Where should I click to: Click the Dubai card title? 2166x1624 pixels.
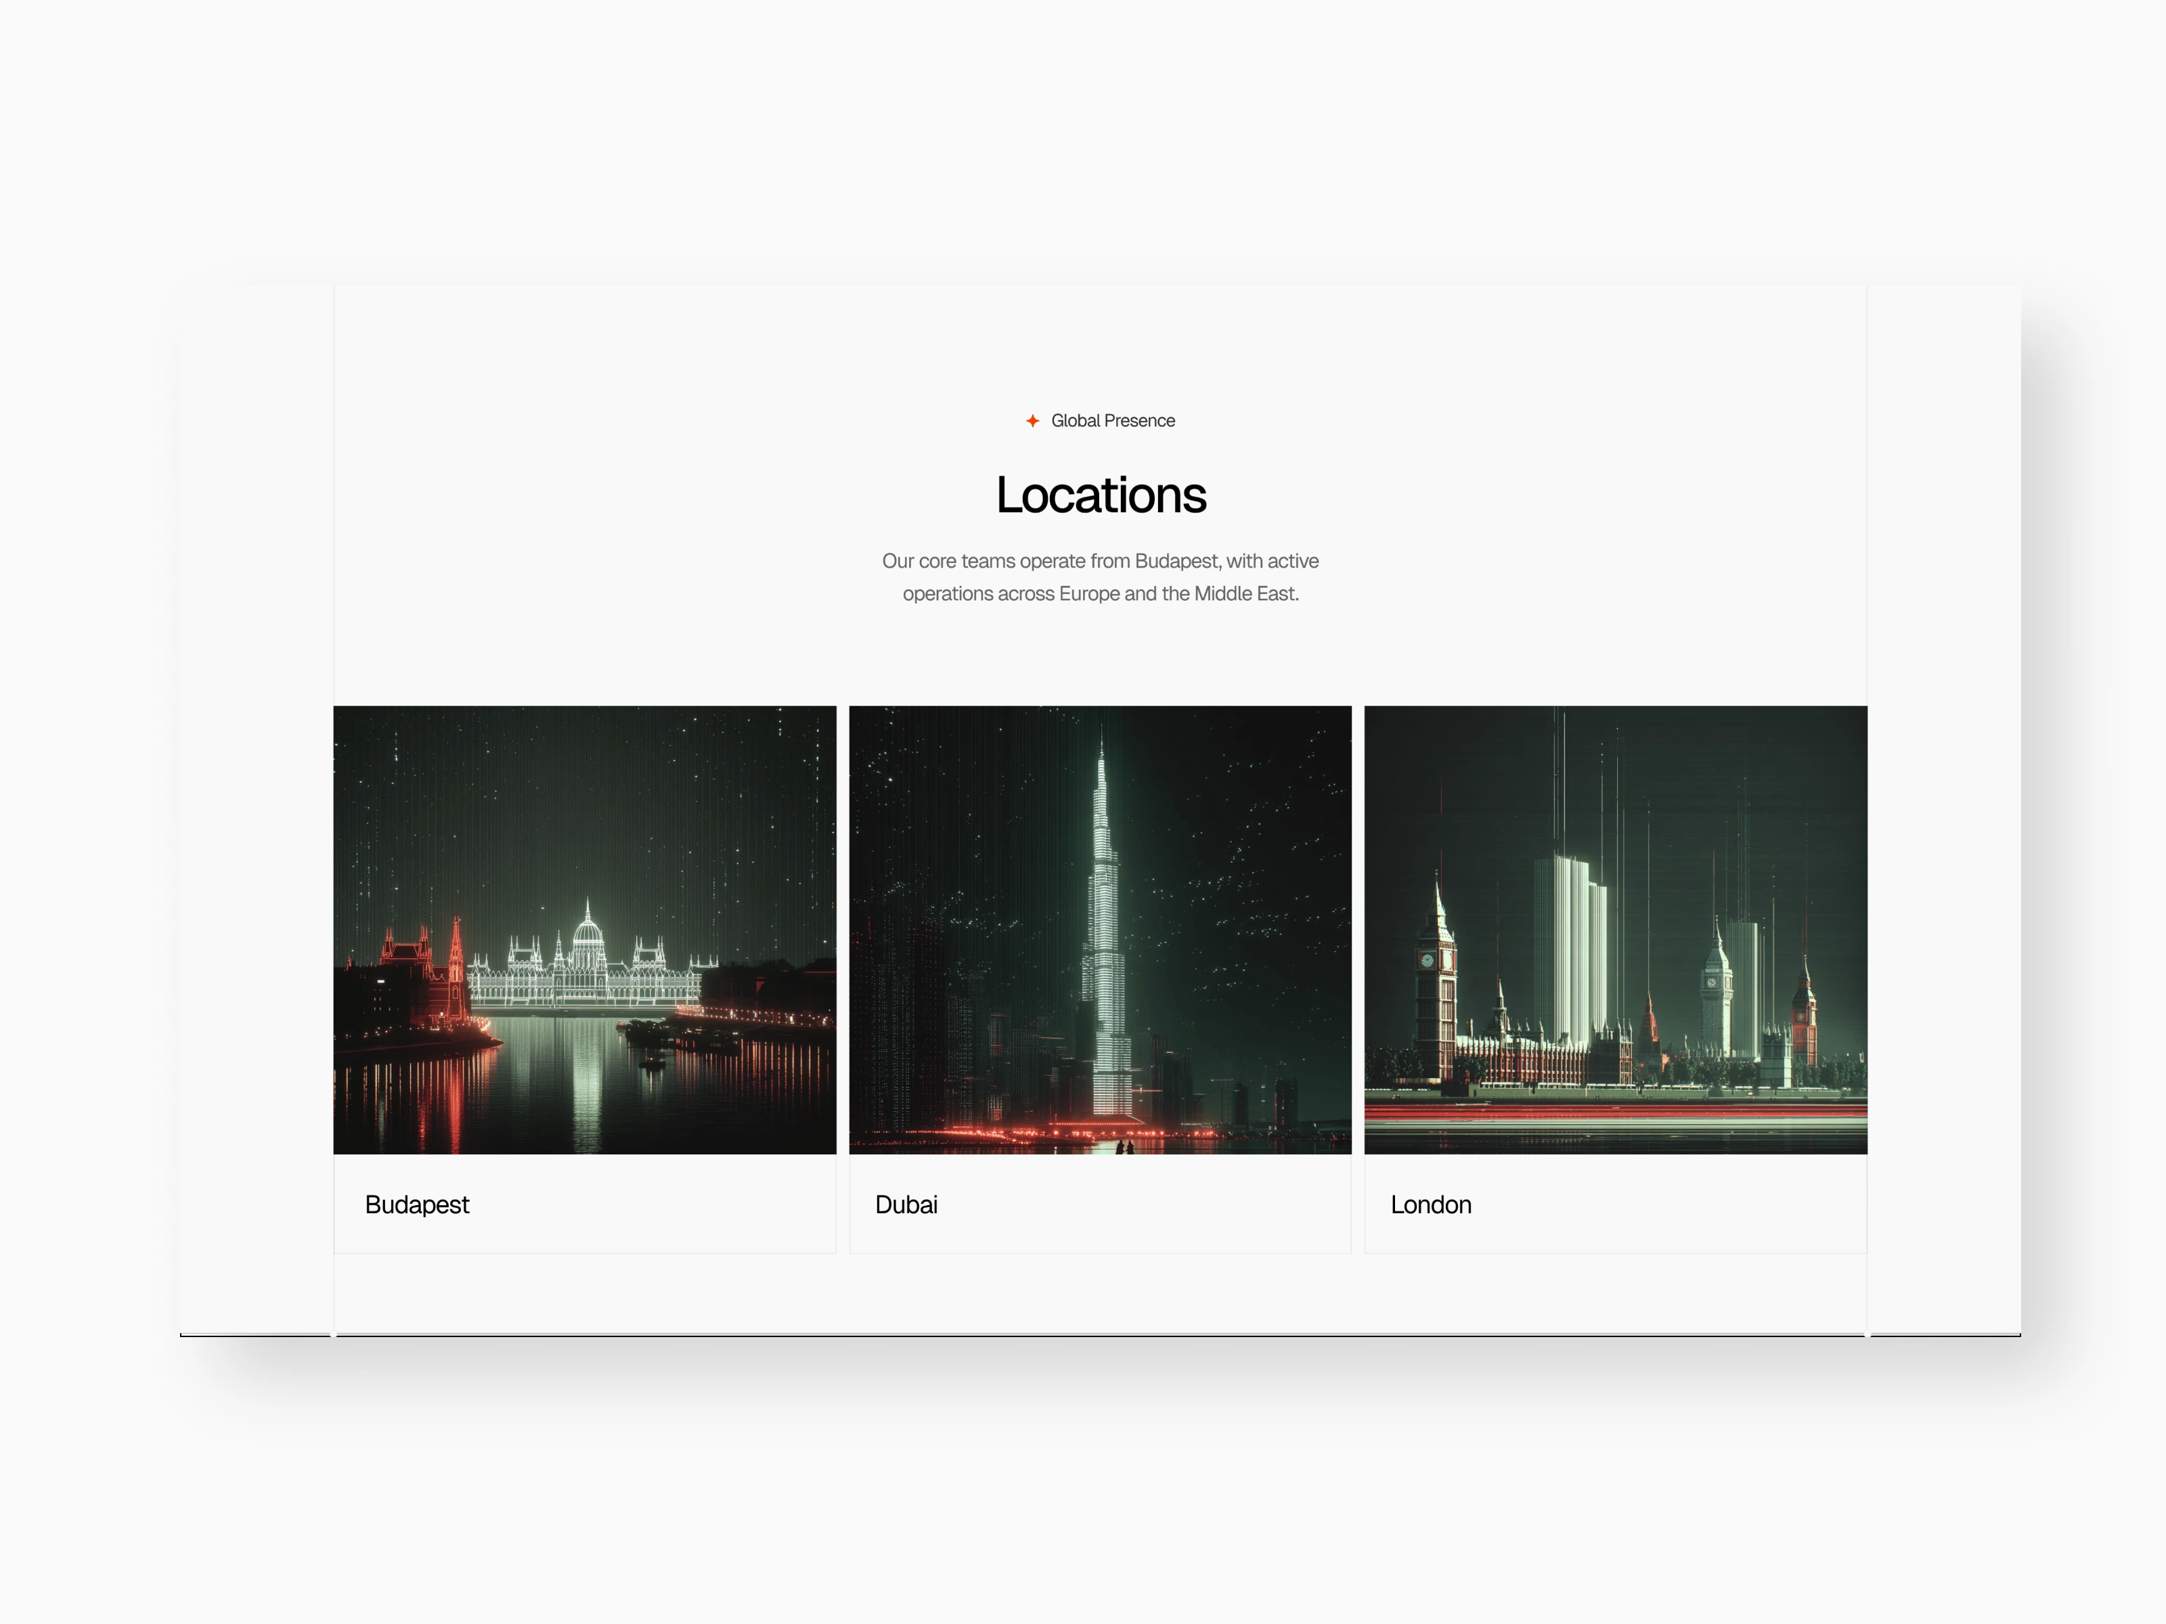906,1205
